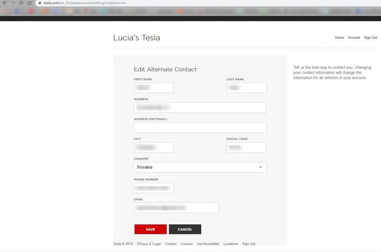Open the Privacy & Legal footer link
This screenshot has width=381, height=252.
pos(149,244)
